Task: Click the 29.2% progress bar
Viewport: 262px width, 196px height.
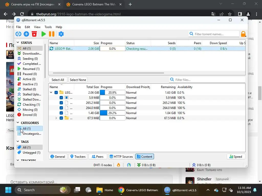Action: (x=113, y=113)
